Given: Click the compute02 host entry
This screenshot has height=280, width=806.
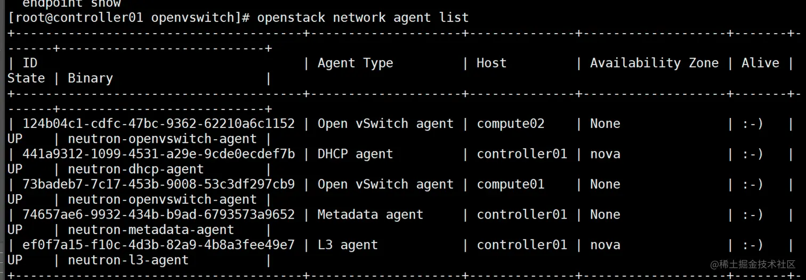Looking at the screenshot, I should tap(510, 124).
